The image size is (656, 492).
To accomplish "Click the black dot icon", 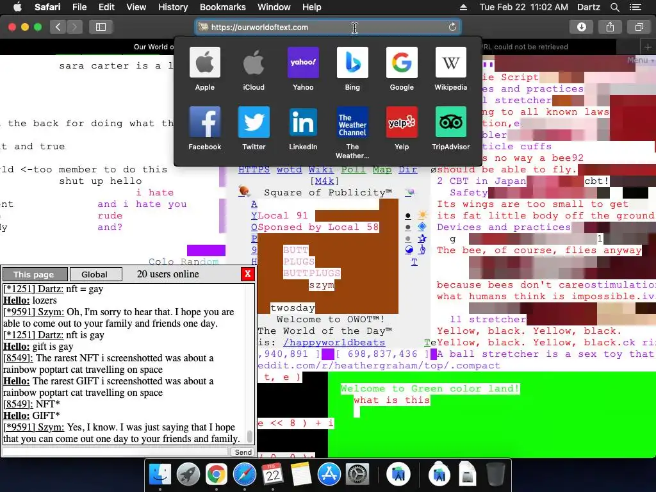I will coord(408,217).
